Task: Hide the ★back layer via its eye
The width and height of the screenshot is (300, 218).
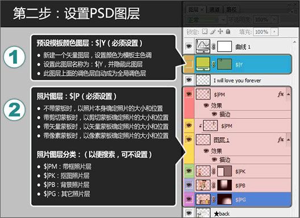Action: 189,213
